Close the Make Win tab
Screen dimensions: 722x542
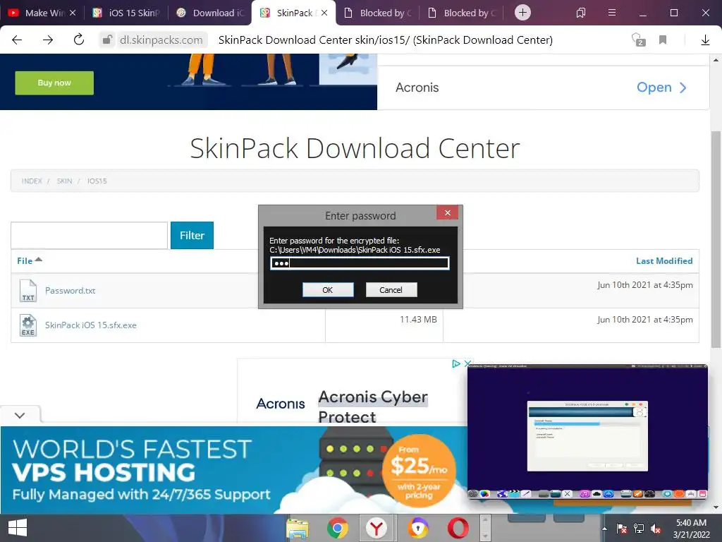click(x=73, y=13)
